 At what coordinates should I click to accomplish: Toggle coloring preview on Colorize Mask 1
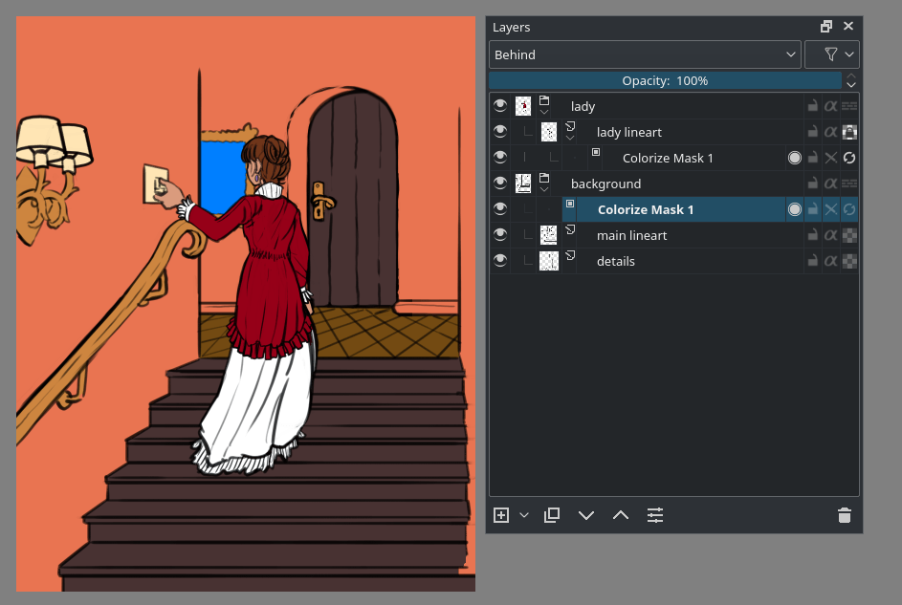[x=794, y=208]
